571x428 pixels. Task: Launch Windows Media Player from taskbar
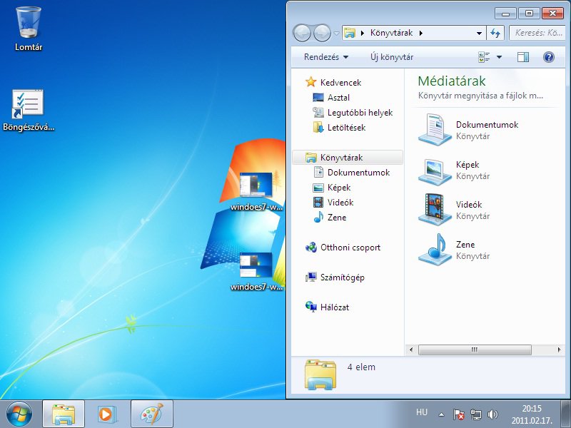pos(106,414)
